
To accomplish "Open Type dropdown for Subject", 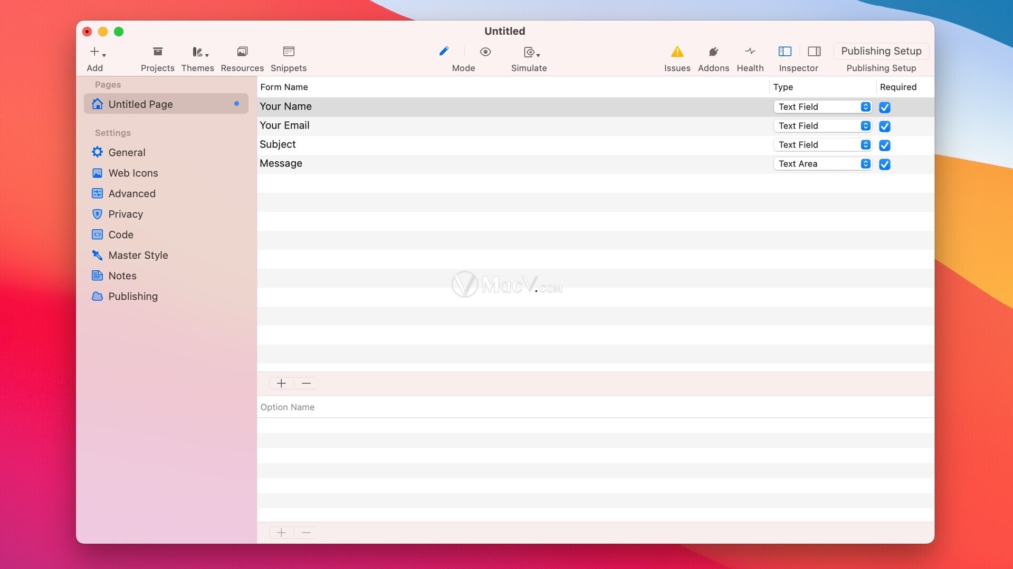I will (x=822, y=144).
